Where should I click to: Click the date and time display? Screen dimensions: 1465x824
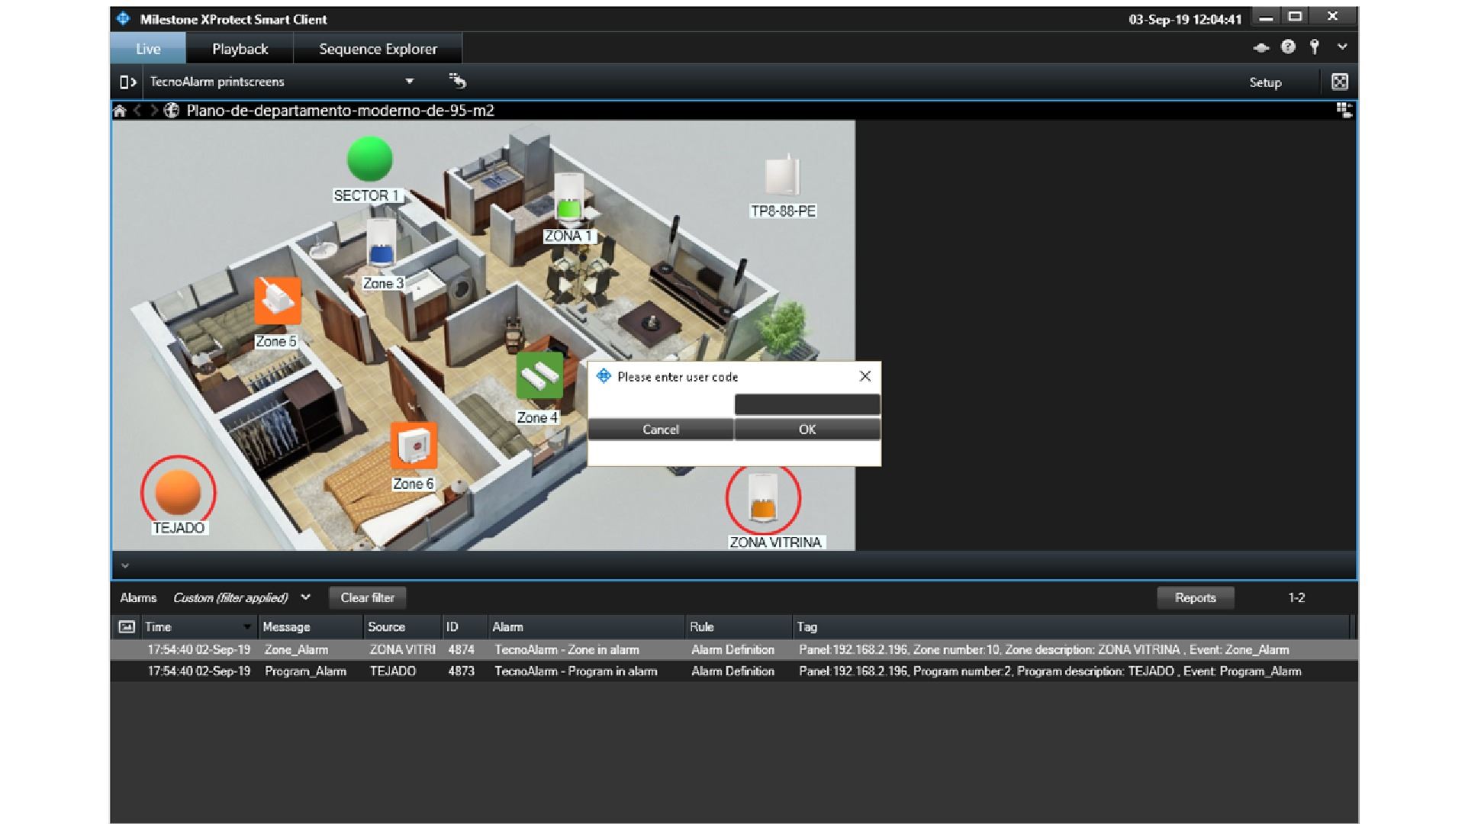[x=1185, y=20]
